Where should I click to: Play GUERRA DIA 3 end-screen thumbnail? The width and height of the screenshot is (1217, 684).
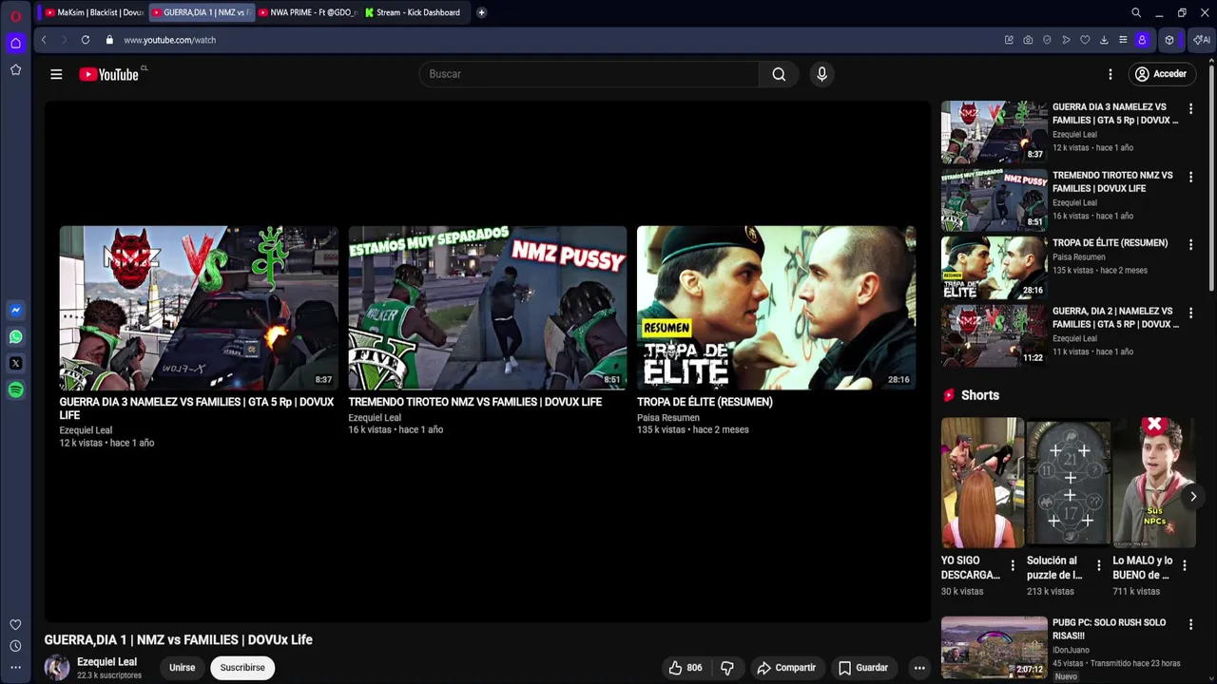coord(199,308)
